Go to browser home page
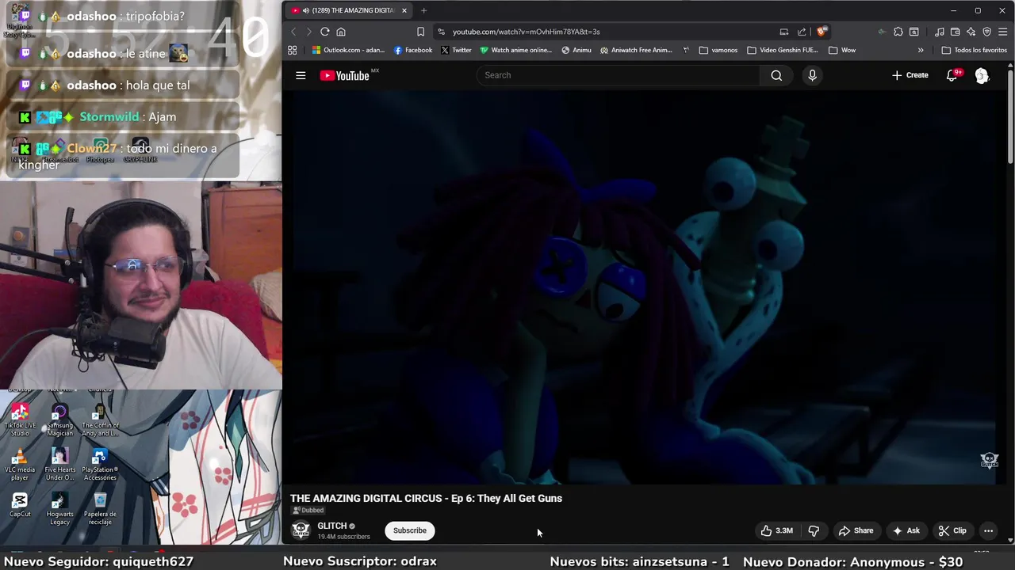1015x570 pixels. point(341,32)
